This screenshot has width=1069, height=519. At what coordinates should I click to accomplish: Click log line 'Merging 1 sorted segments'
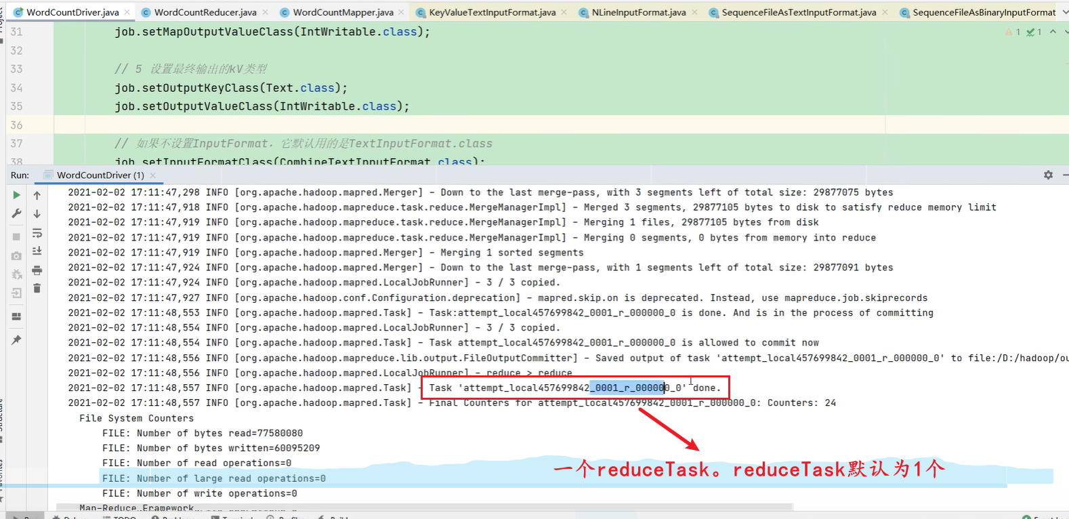click(326, 252)
